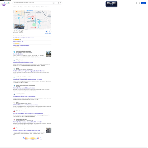Open Florida Eye Specialists and Cataract Institute Locations result

[x=28, y=80]
